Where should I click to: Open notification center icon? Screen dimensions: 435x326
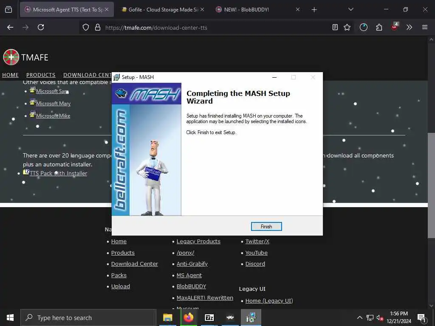(421, 318)
